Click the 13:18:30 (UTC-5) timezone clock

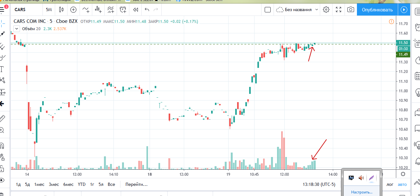319,184
